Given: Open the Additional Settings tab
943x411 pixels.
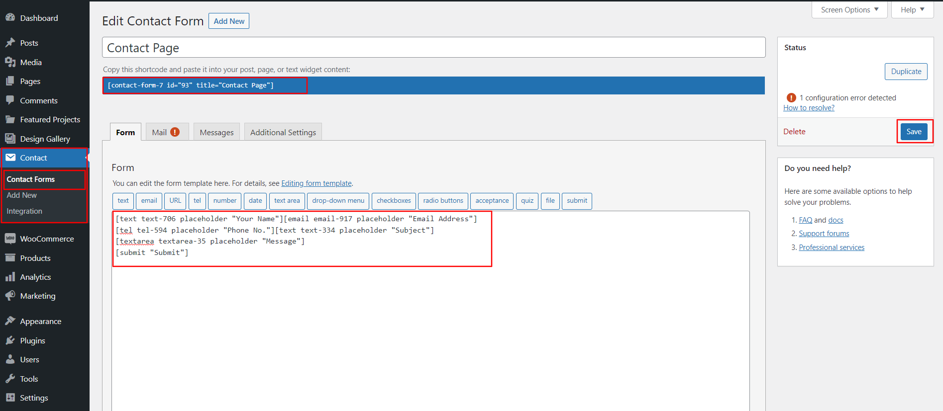Looking at the screenshot, I should (x=283, y=132).
